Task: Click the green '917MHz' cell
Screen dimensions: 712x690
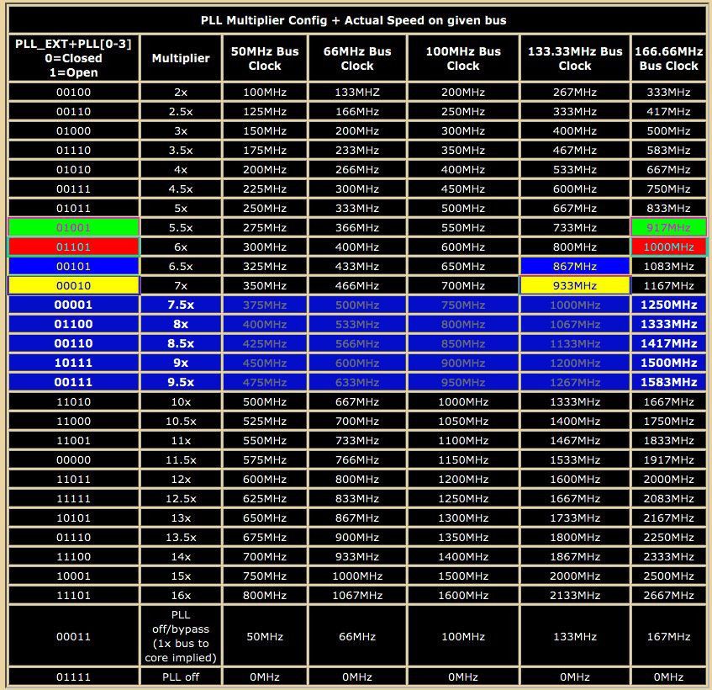Action: pos(668,228)
